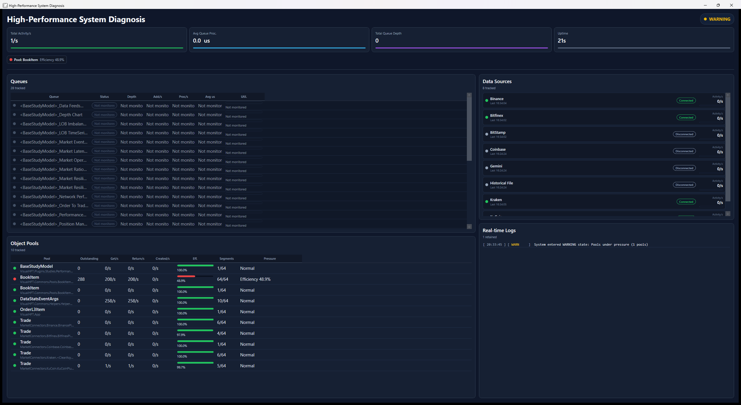Click the green dot of the OrderL3Item pool

point(15,312)
